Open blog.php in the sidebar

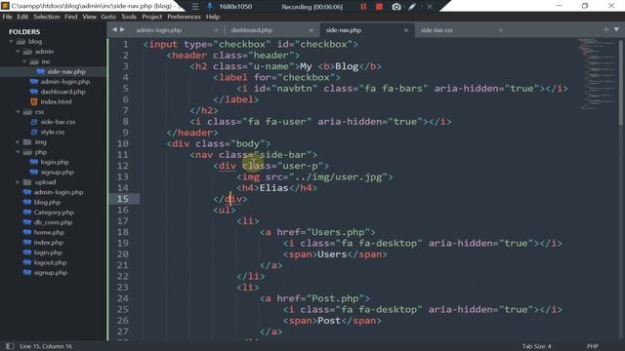[x=47, y=202]
